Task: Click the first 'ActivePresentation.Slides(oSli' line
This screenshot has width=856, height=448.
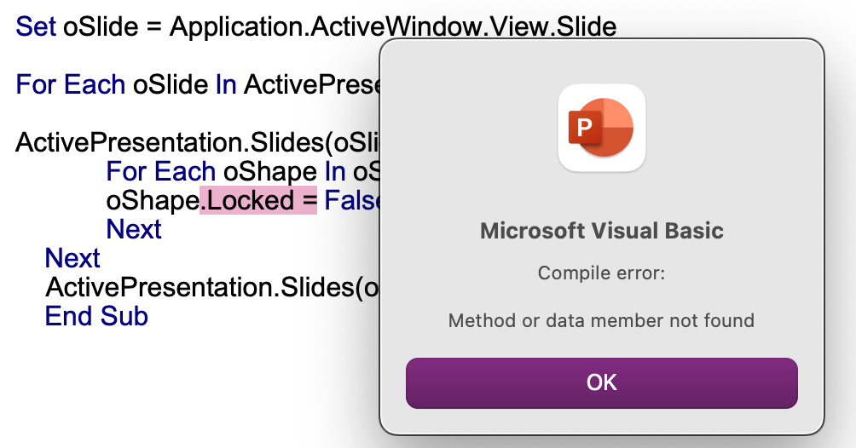Action: 197,143
